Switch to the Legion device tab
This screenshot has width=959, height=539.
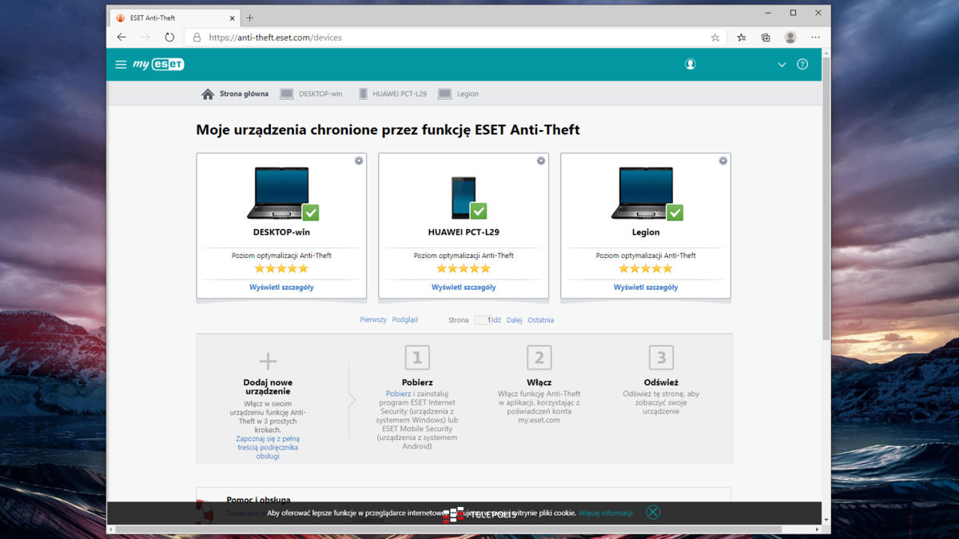(x=459, y=94)
